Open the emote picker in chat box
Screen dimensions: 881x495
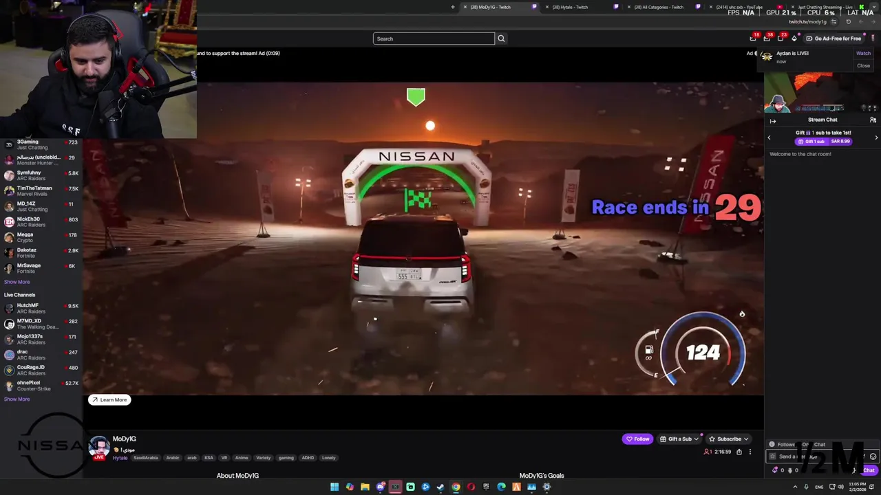[x=873, y=456]
